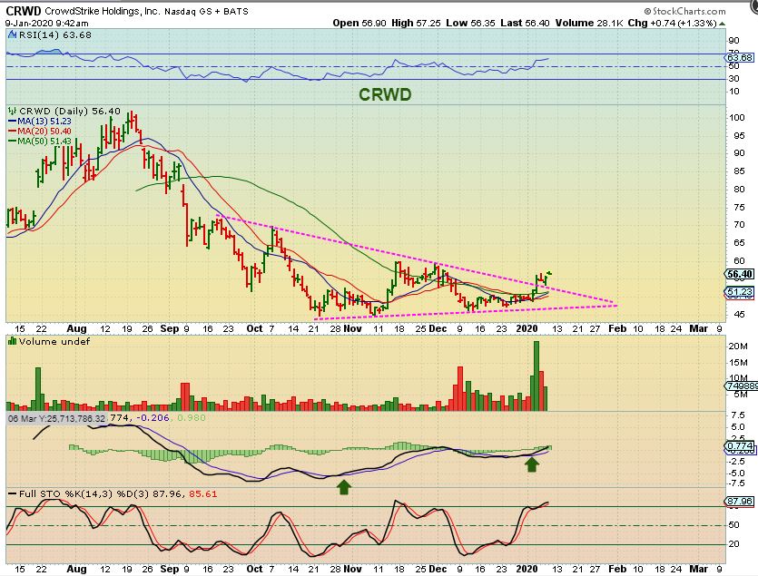Screen dimensions: 758x576
Task: Click the 63.68 RSI value tag on right axis
Action: tap(740, 57)
